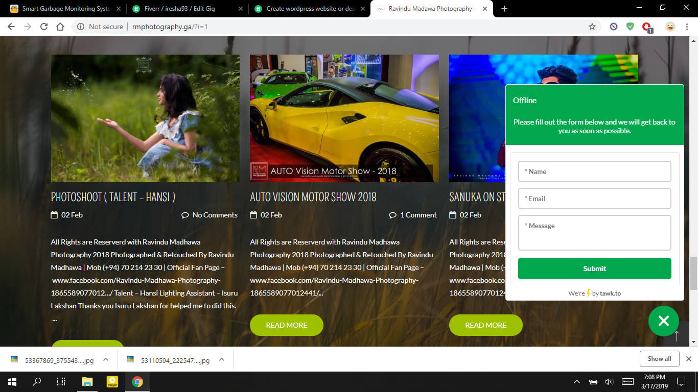Open the red extension with badge 1

[x=647, y=27]
